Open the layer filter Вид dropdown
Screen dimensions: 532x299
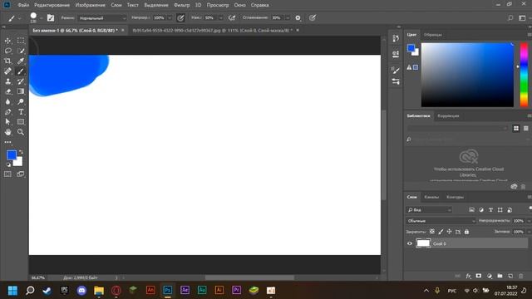point(429,210)
